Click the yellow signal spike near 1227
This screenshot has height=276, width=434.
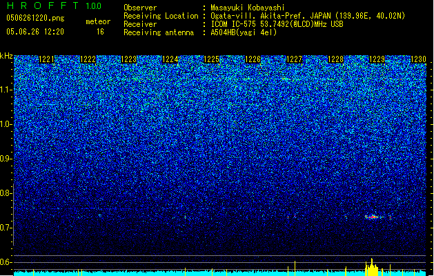pos(295,268)
